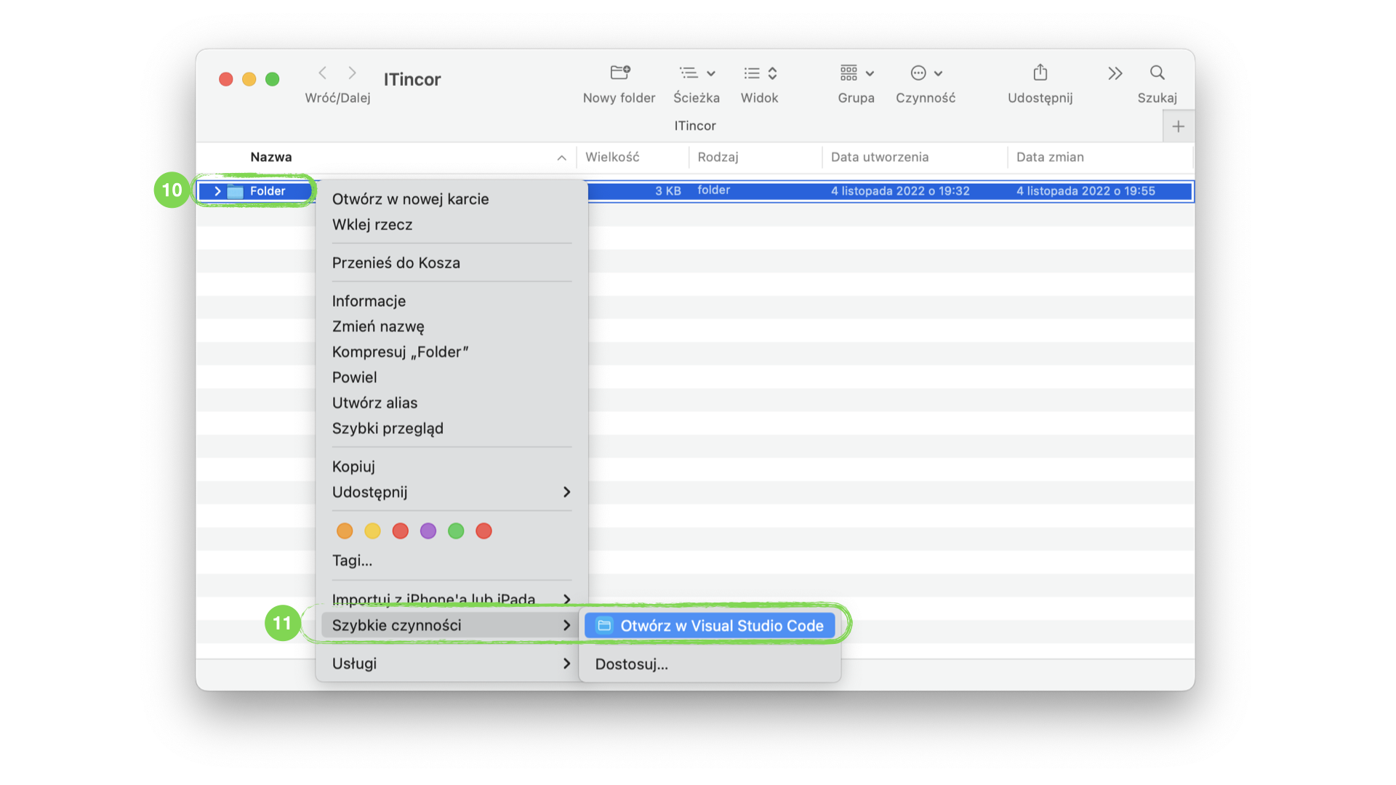The image size is (1396, 785).
Task: Click the red close window button
Action: coord(226,79)
